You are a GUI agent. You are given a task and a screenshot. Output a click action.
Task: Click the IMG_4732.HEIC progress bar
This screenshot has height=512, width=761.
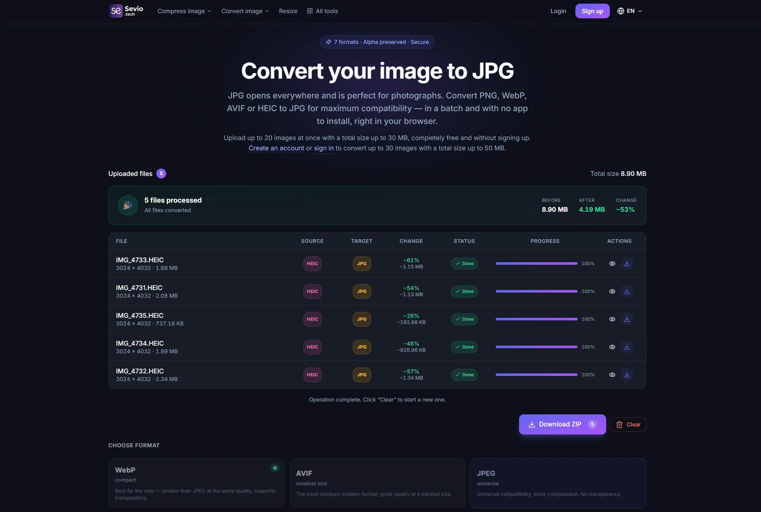pos(536,375)
